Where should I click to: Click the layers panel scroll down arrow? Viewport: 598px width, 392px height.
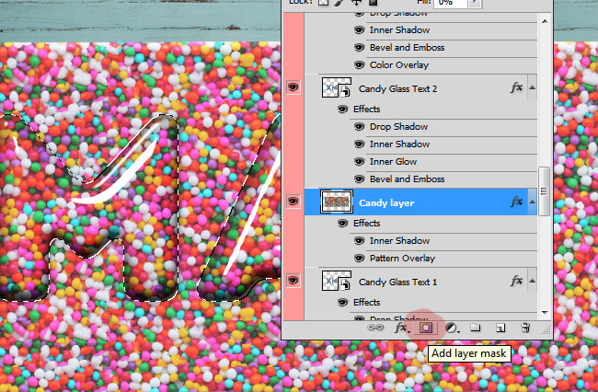[545, 313]
